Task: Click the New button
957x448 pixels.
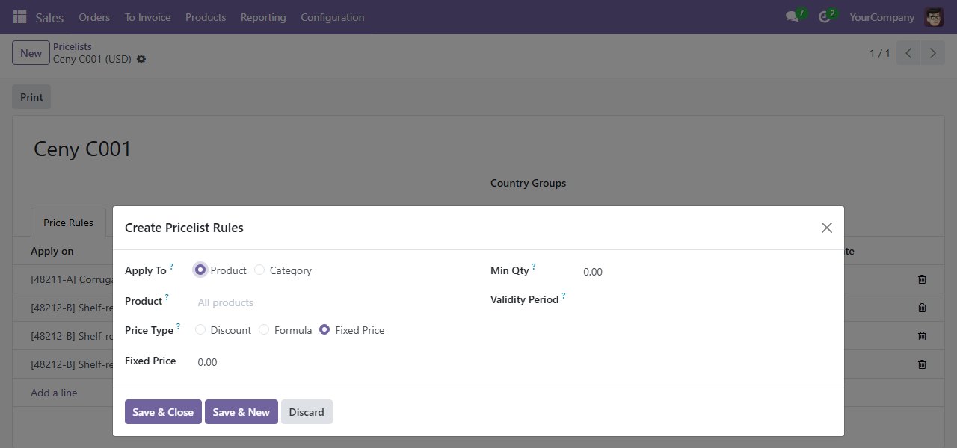Action: [31, 53]
